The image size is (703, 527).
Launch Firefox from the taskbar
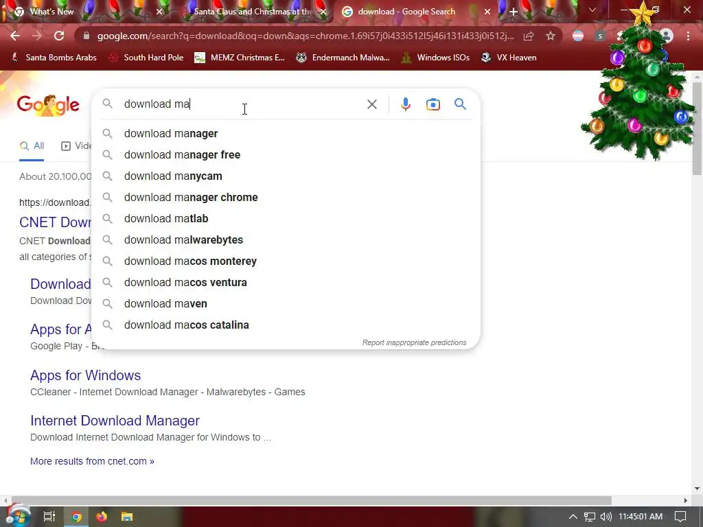pos(102,517)
